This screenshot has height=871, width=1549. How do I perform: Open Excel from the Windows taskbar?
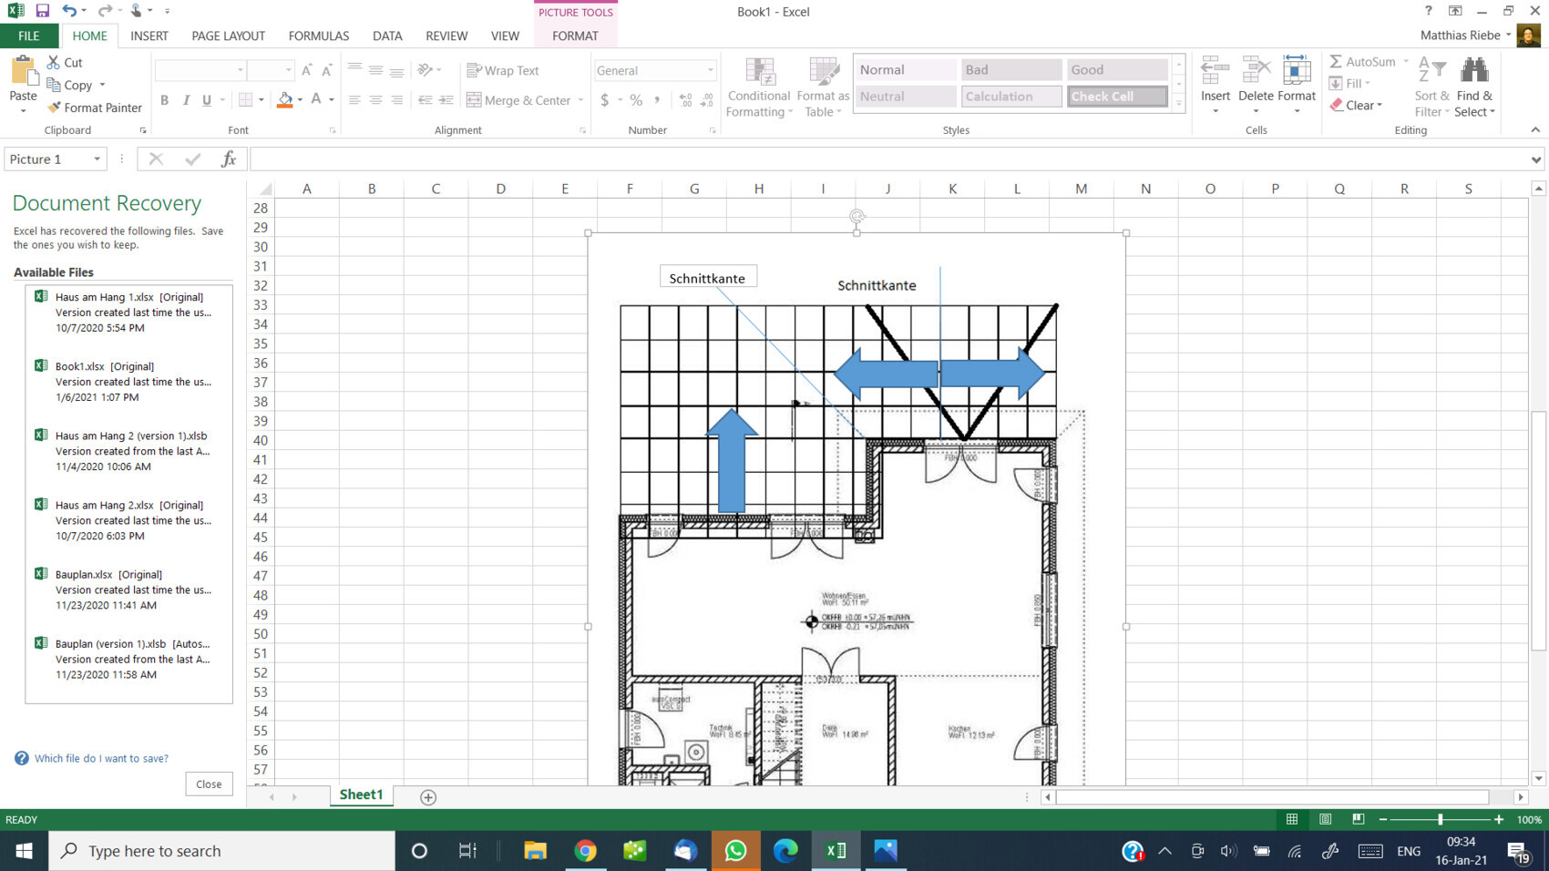pyautogui.click(x=836, y=851)
